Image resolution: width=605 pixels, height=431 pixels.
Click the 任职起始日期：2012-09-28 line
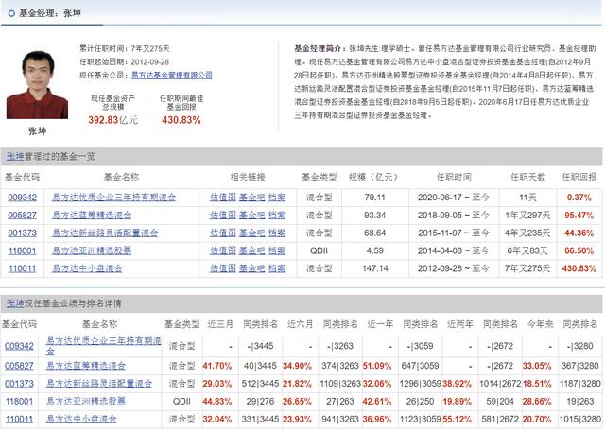(x=124, y=61)
